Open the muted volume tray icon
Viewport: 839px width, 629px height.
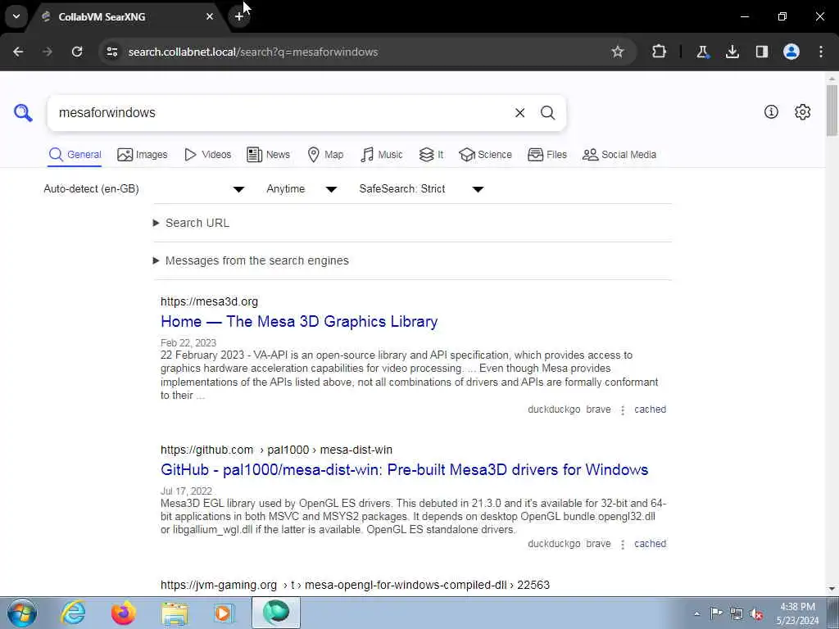pos(756,613)
